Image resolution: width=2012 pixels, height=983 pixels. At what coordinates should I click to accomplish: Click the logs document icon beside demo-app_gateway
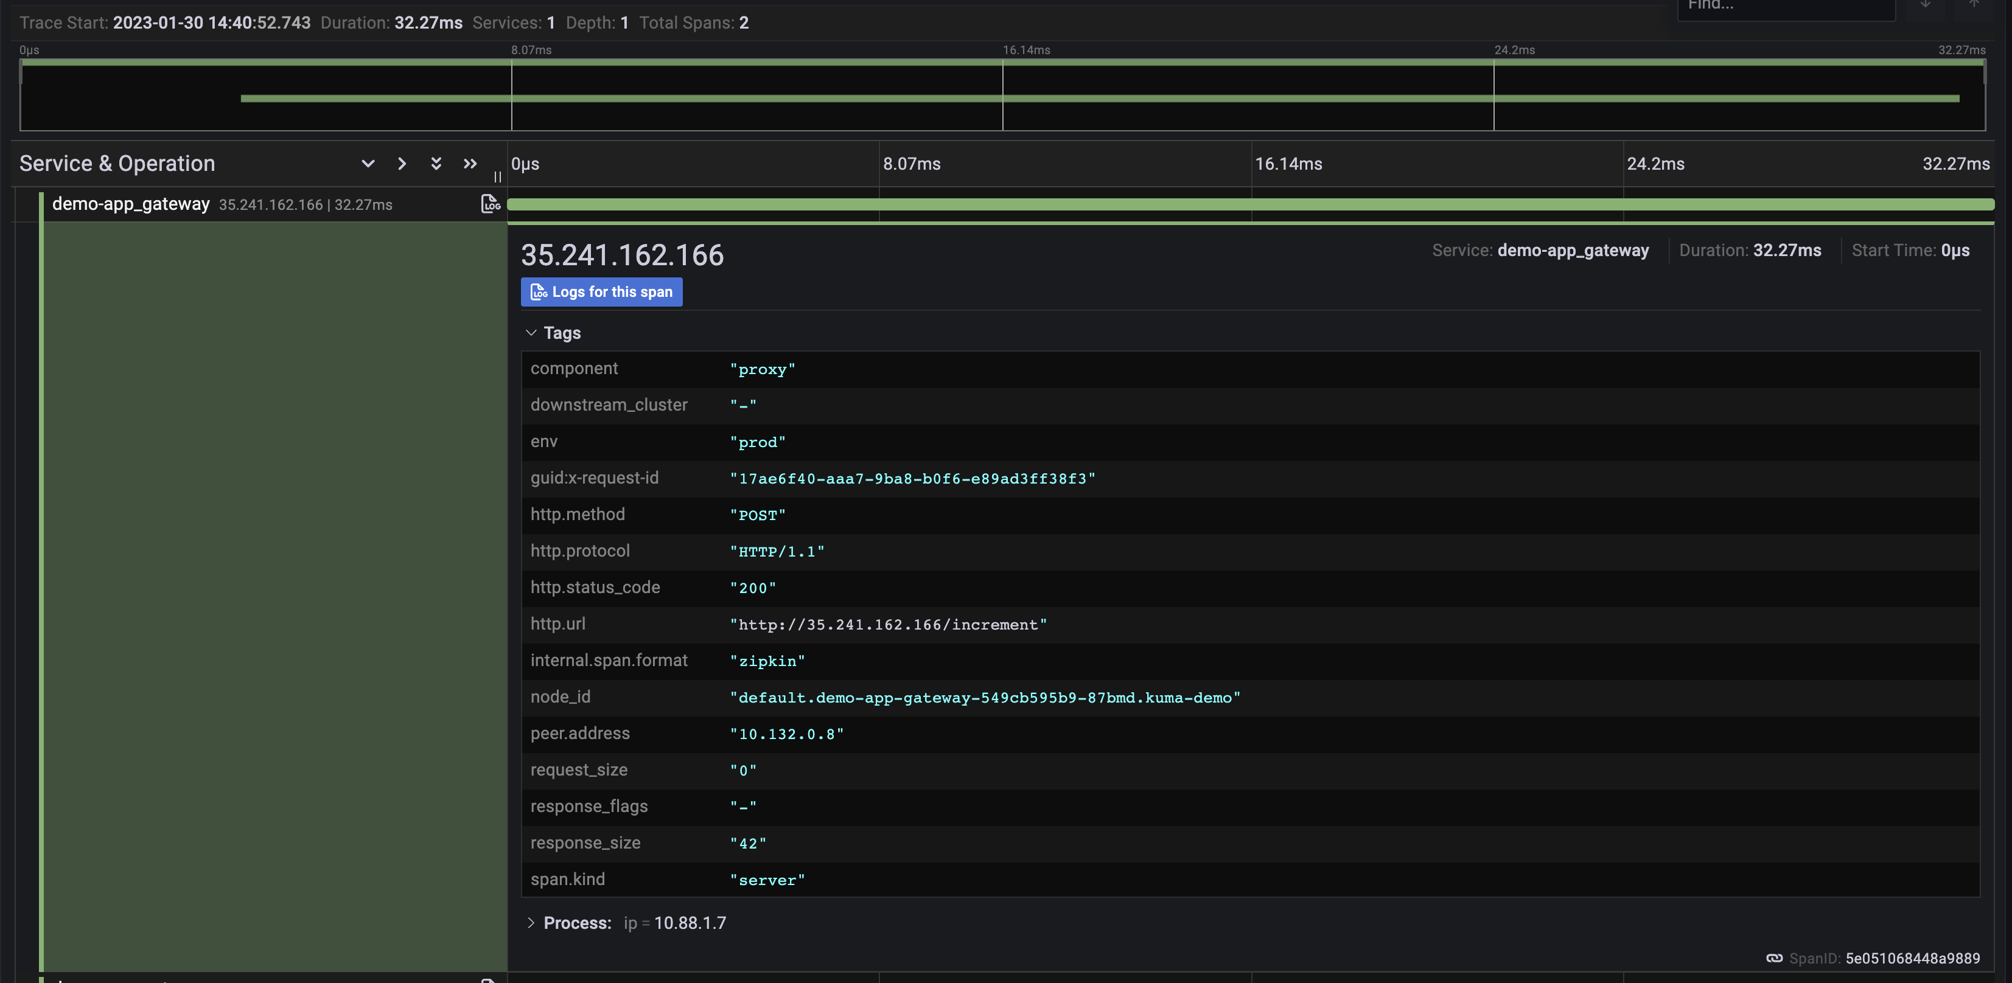point(491,204)
